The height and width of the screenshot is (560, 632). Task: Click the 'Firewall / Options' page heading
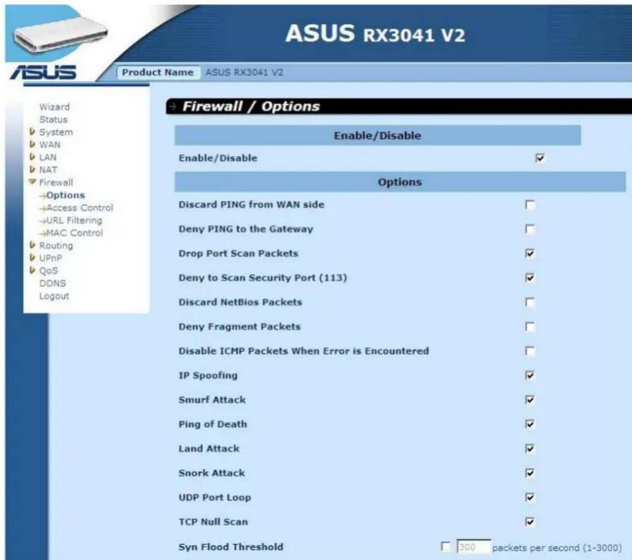pyautogui.click(x=251, y=106)
